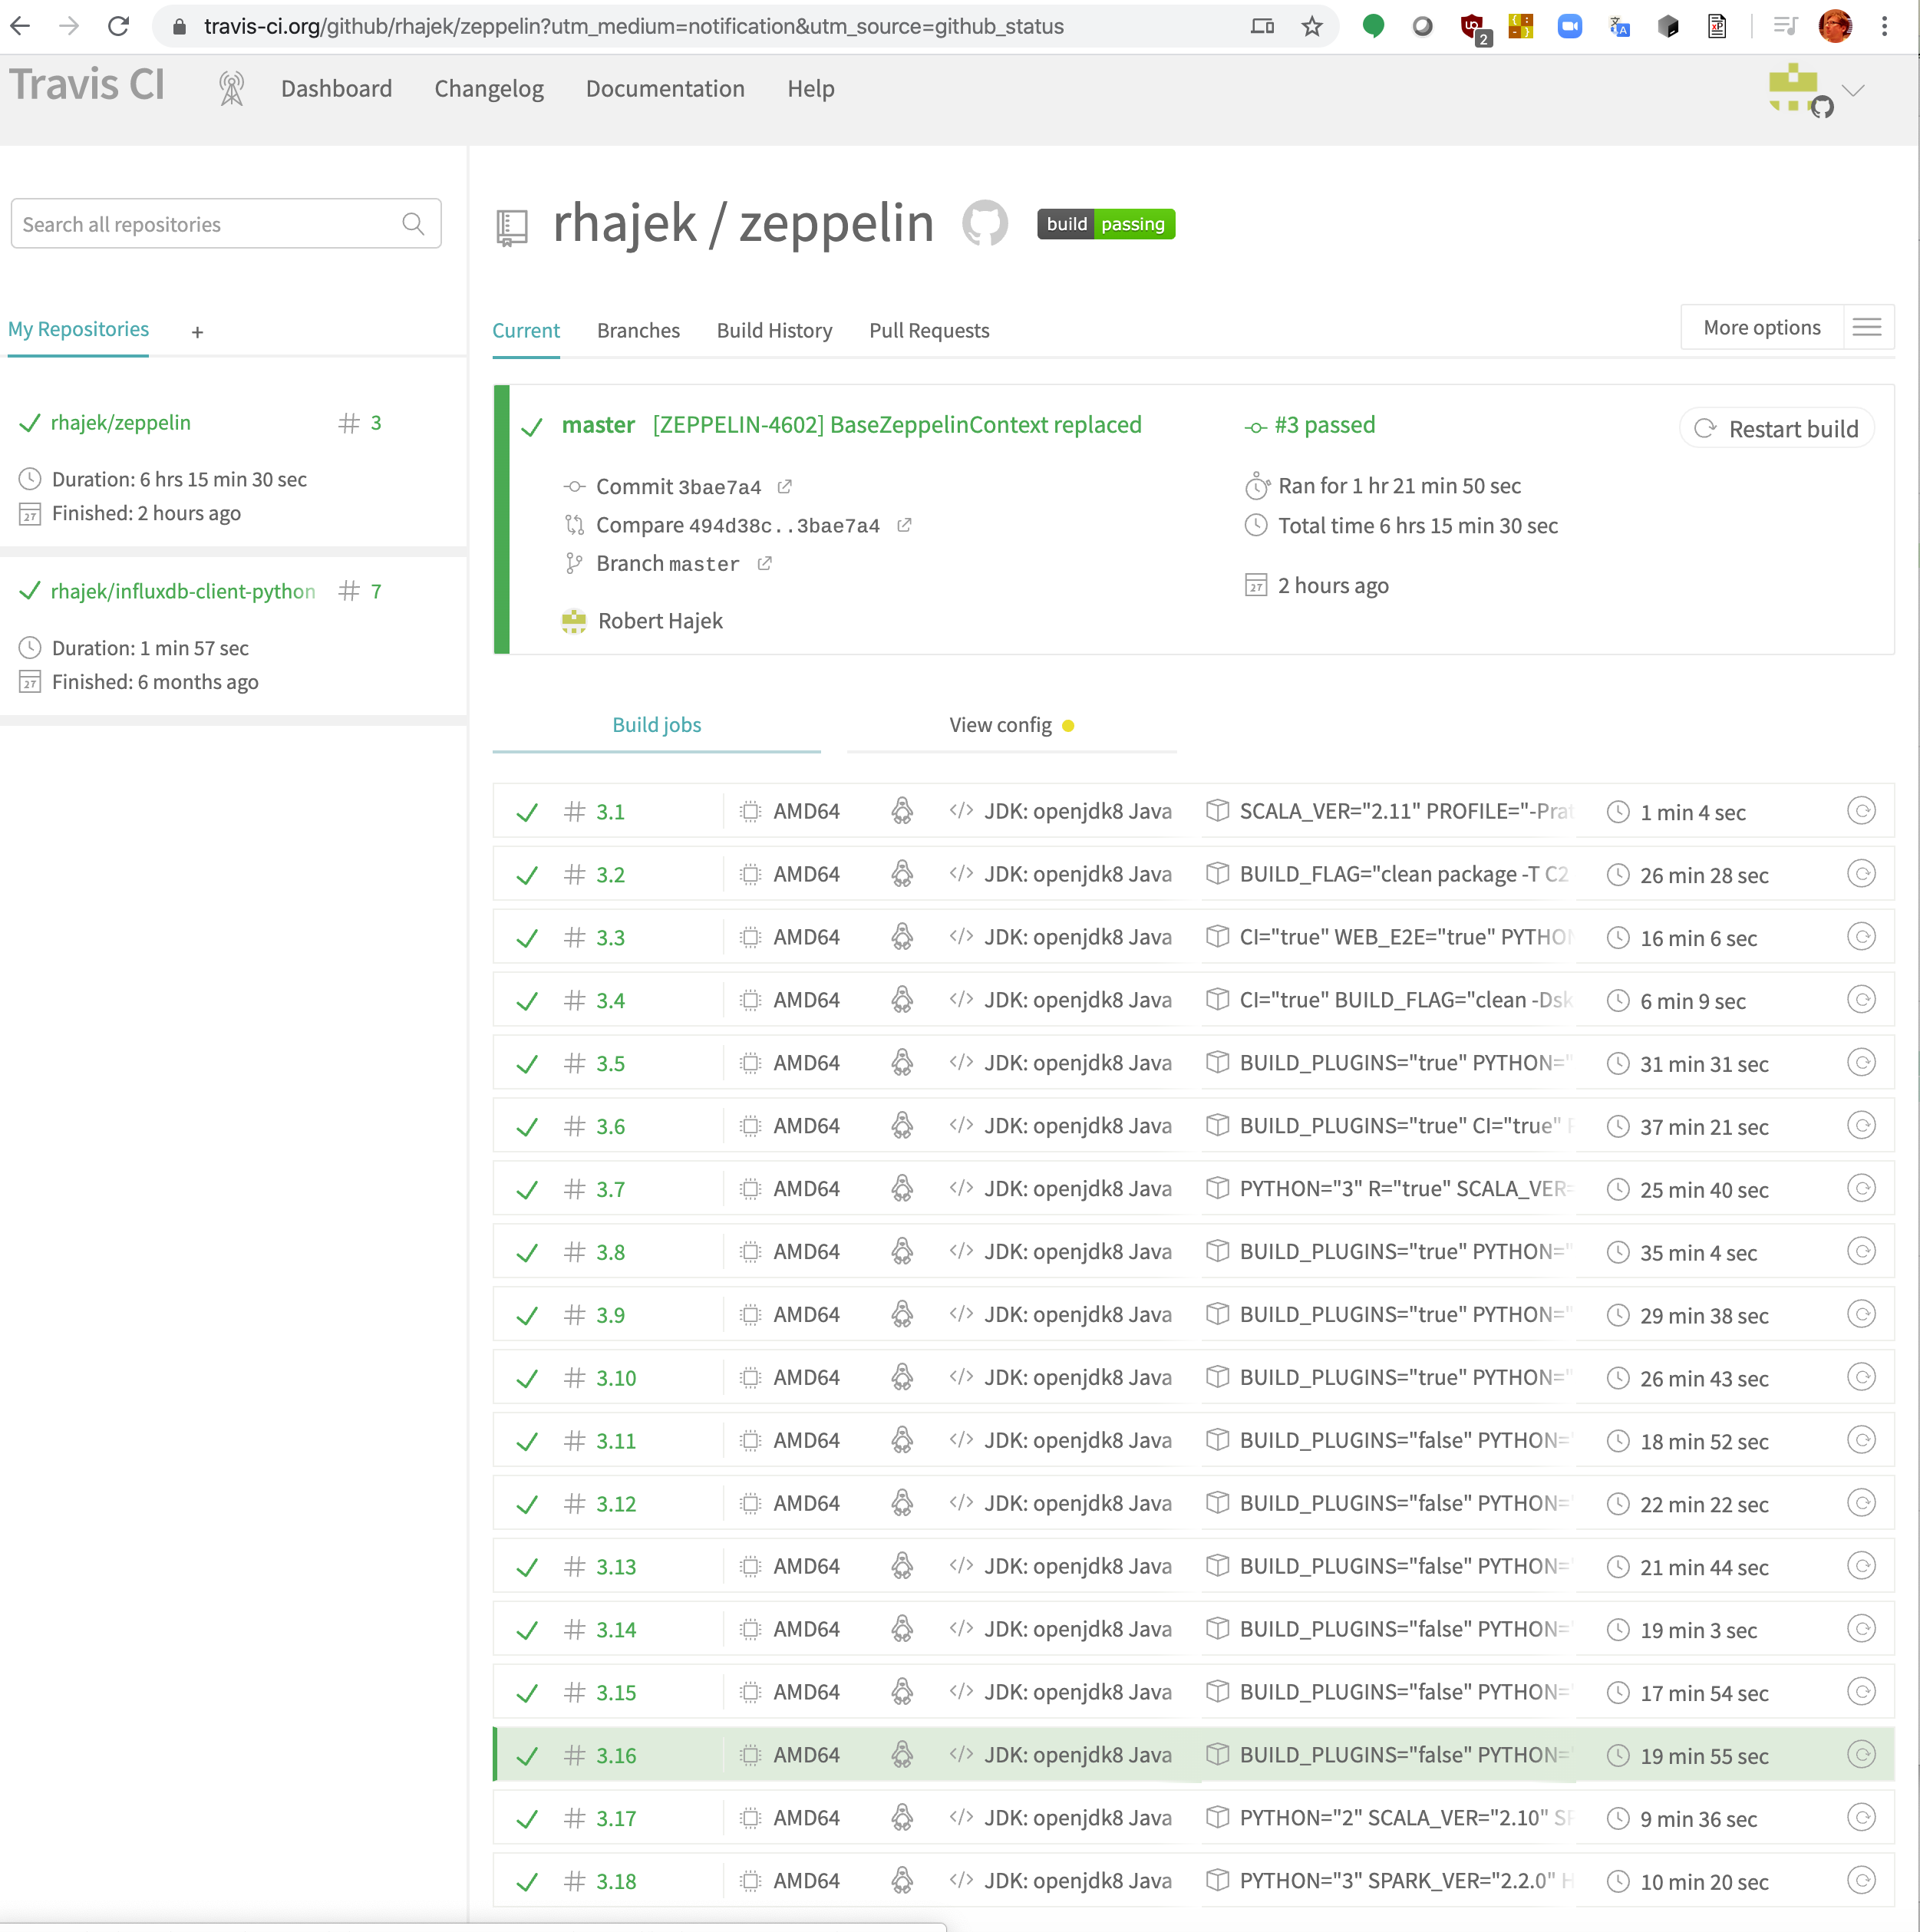Click the repository book icon beside rhajek / zeppelin

511,227
